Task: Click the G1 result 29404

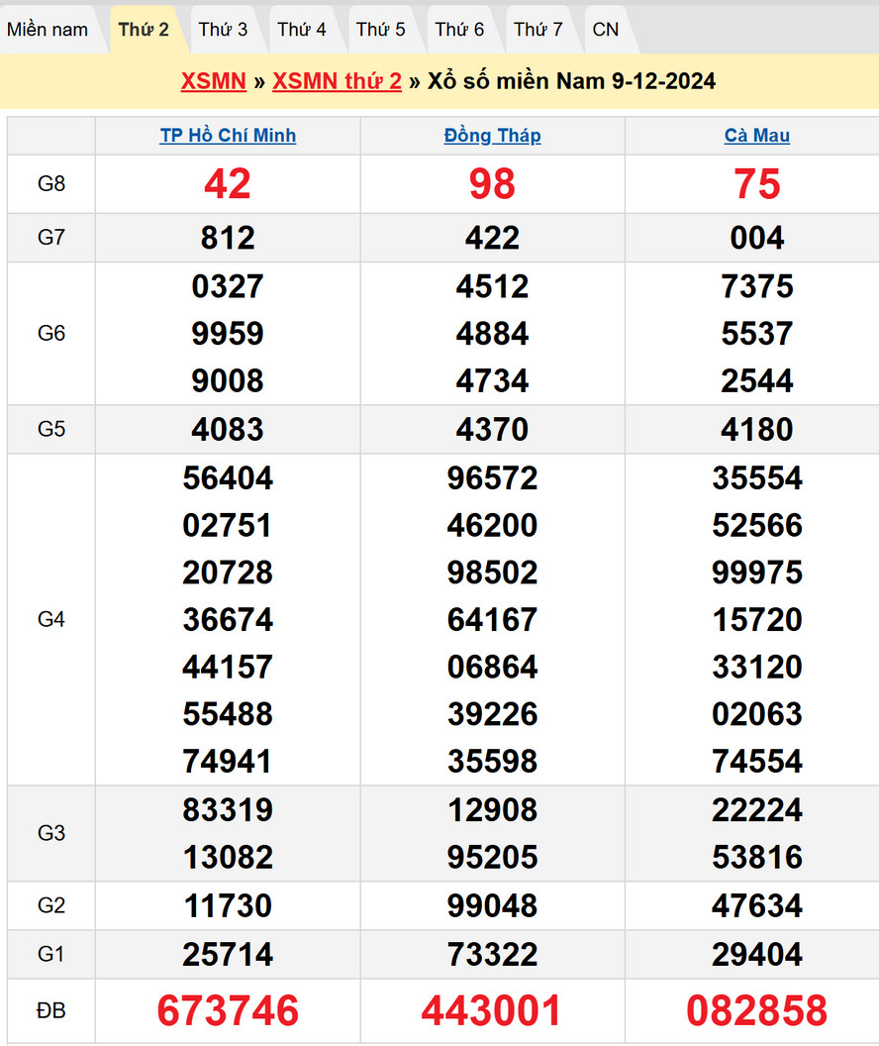Action: click(x=757, y=955)
